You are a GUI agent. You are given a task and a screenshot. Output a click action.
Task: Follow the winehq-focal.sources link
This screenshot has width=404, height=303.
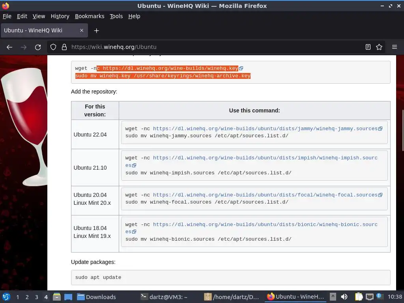pyautogui.click(x=265, y=195)
